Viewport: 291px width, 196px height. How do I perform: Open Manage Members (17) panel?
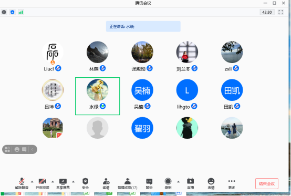(x=128, y=183)
